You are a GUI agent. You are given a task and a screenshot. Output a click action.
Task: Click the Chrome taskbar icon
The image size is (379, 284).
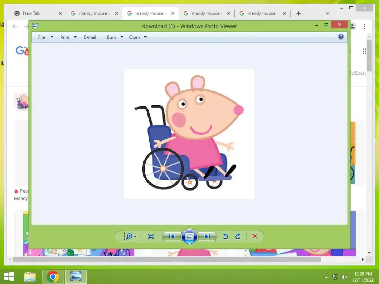pyautogui.click(x=53, y=277)
